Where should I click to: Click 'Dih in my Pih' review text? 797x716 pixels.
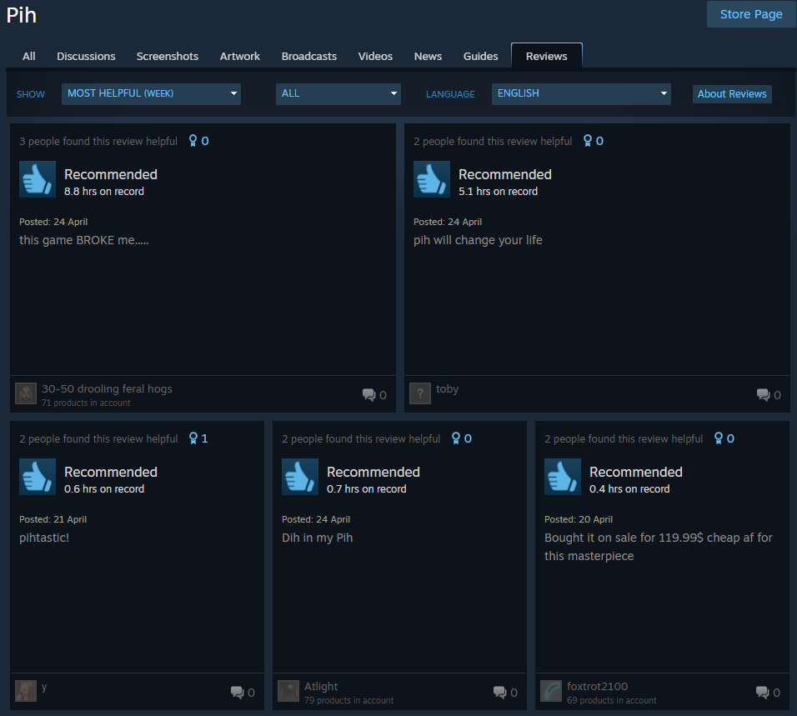click(317, 538)
